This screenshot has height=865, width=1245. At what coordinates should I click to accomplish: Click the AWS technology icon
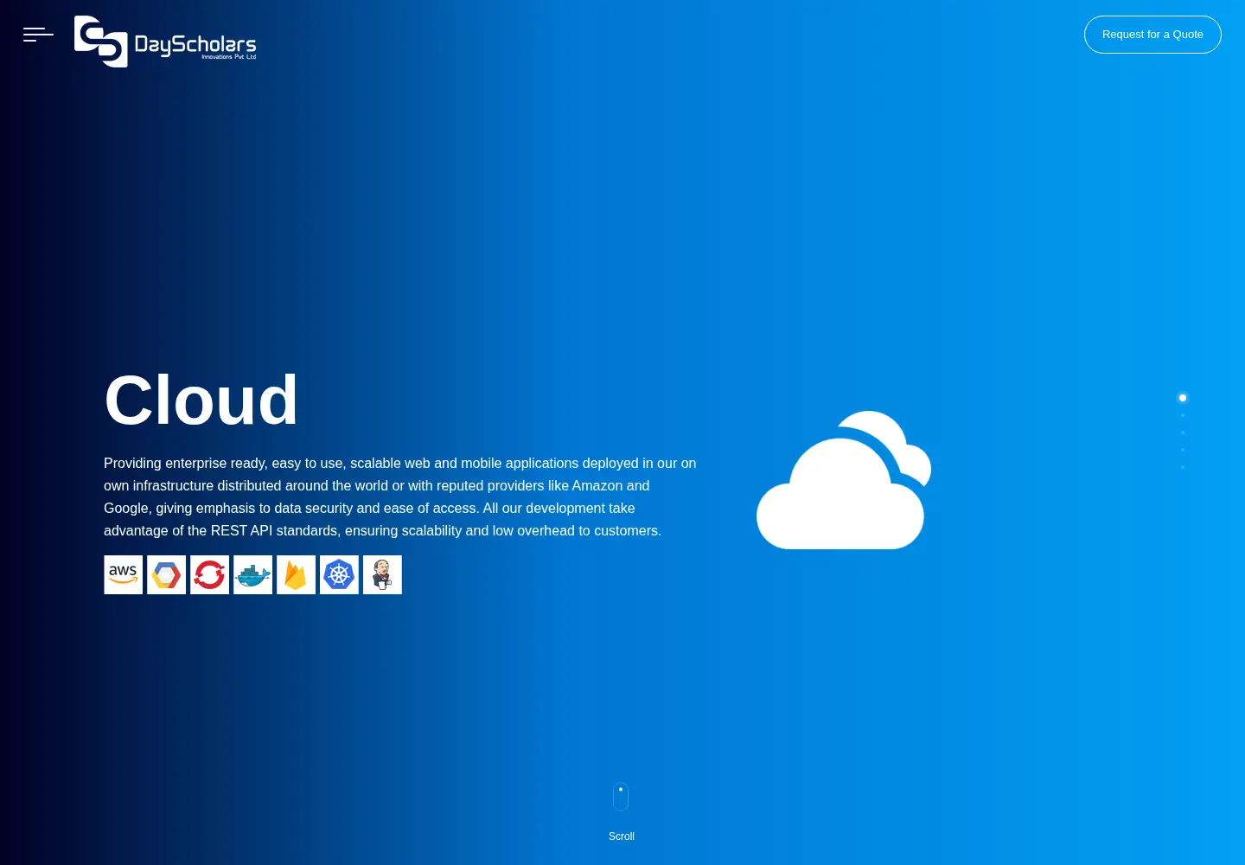123,574
